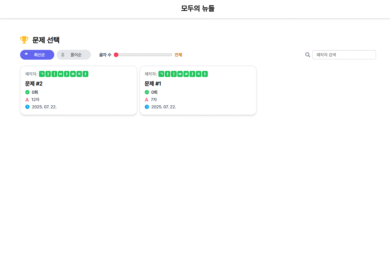Click the blue clock icon in 문제 #1

[x=147, y=107]
